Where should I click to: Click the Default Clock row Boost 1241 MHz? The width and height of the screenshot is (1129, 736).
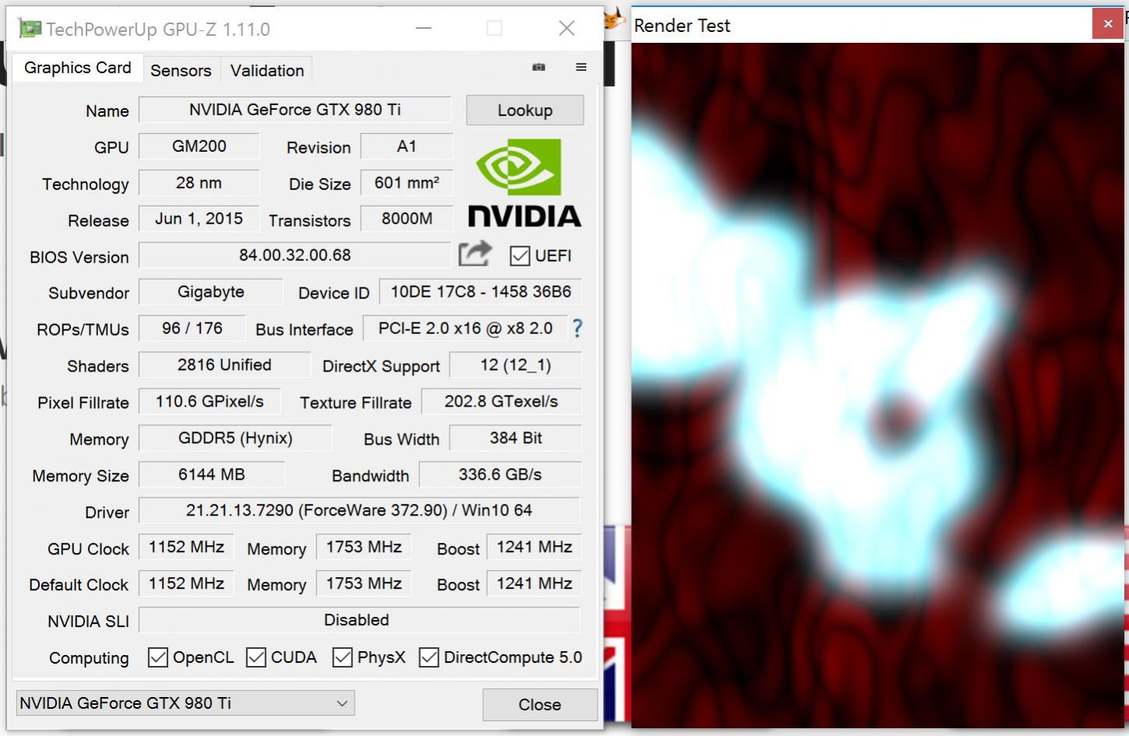[x=535, y=584]
